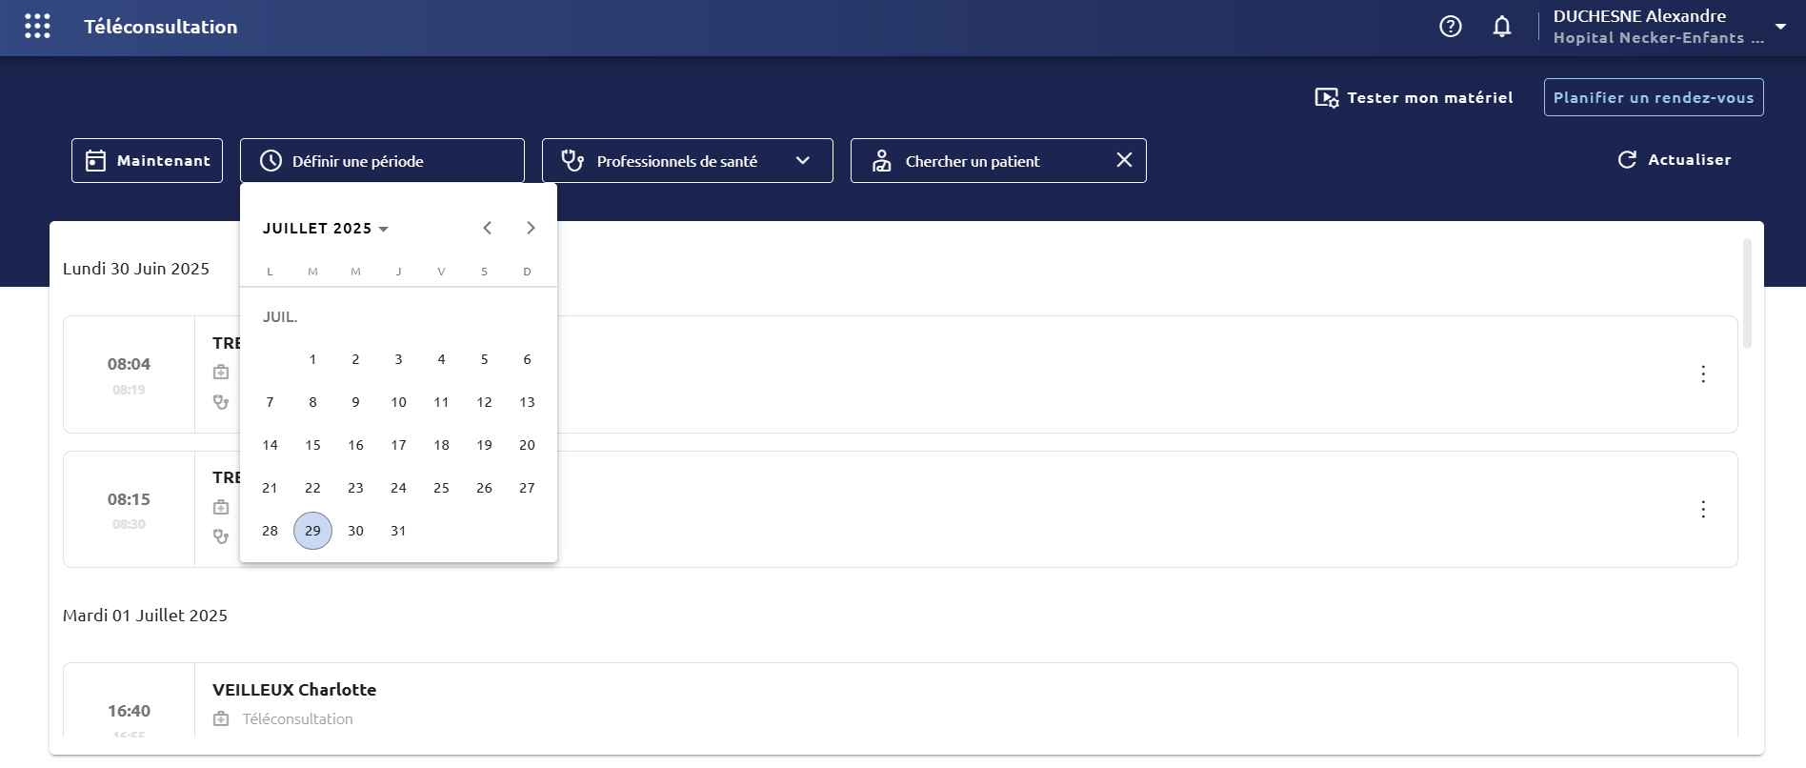Screen dimensions: 1806x768
Task: Select July 6 in the calendar
Action: pos(527,359)
